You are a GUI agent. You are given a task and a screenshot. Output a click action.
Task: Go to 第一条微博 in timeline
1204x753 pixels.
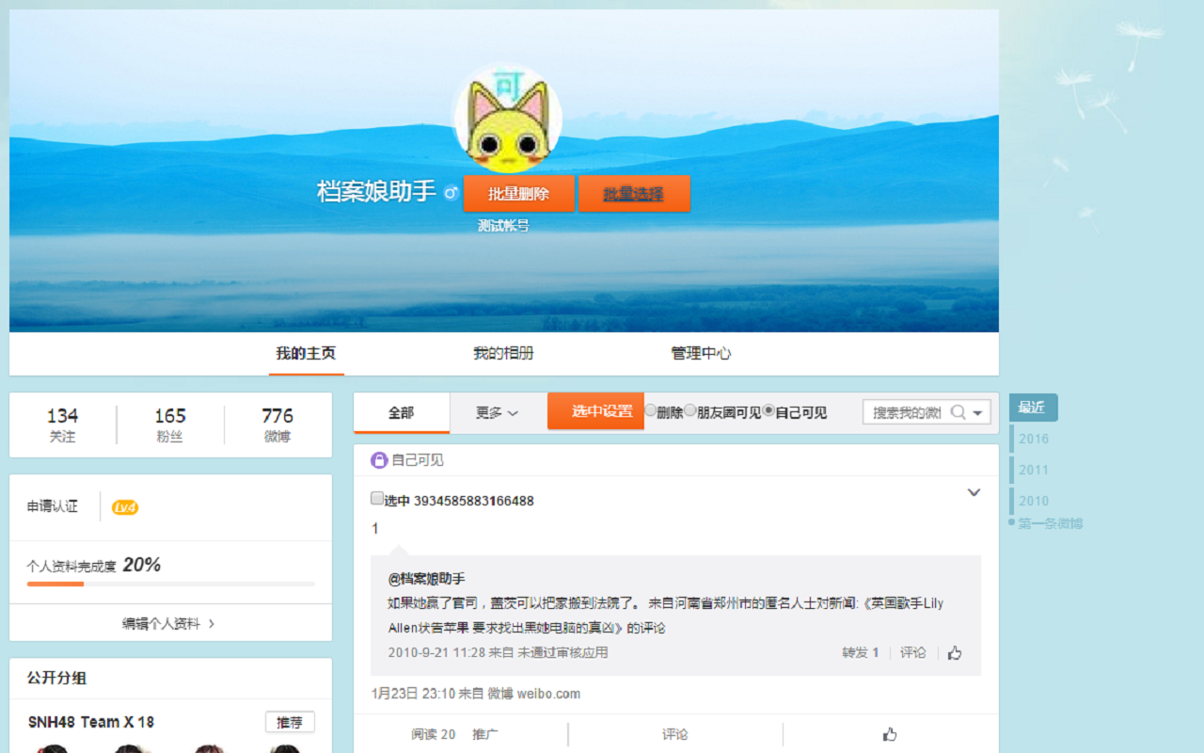[x=1050, y=523]
